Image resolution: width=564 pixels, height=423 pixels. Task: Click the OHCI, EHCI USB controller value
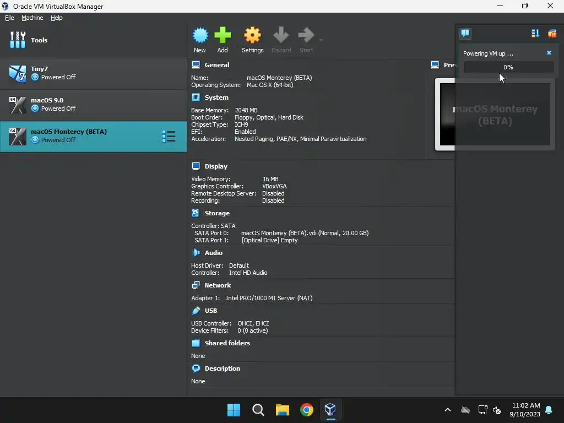point(253,323)
